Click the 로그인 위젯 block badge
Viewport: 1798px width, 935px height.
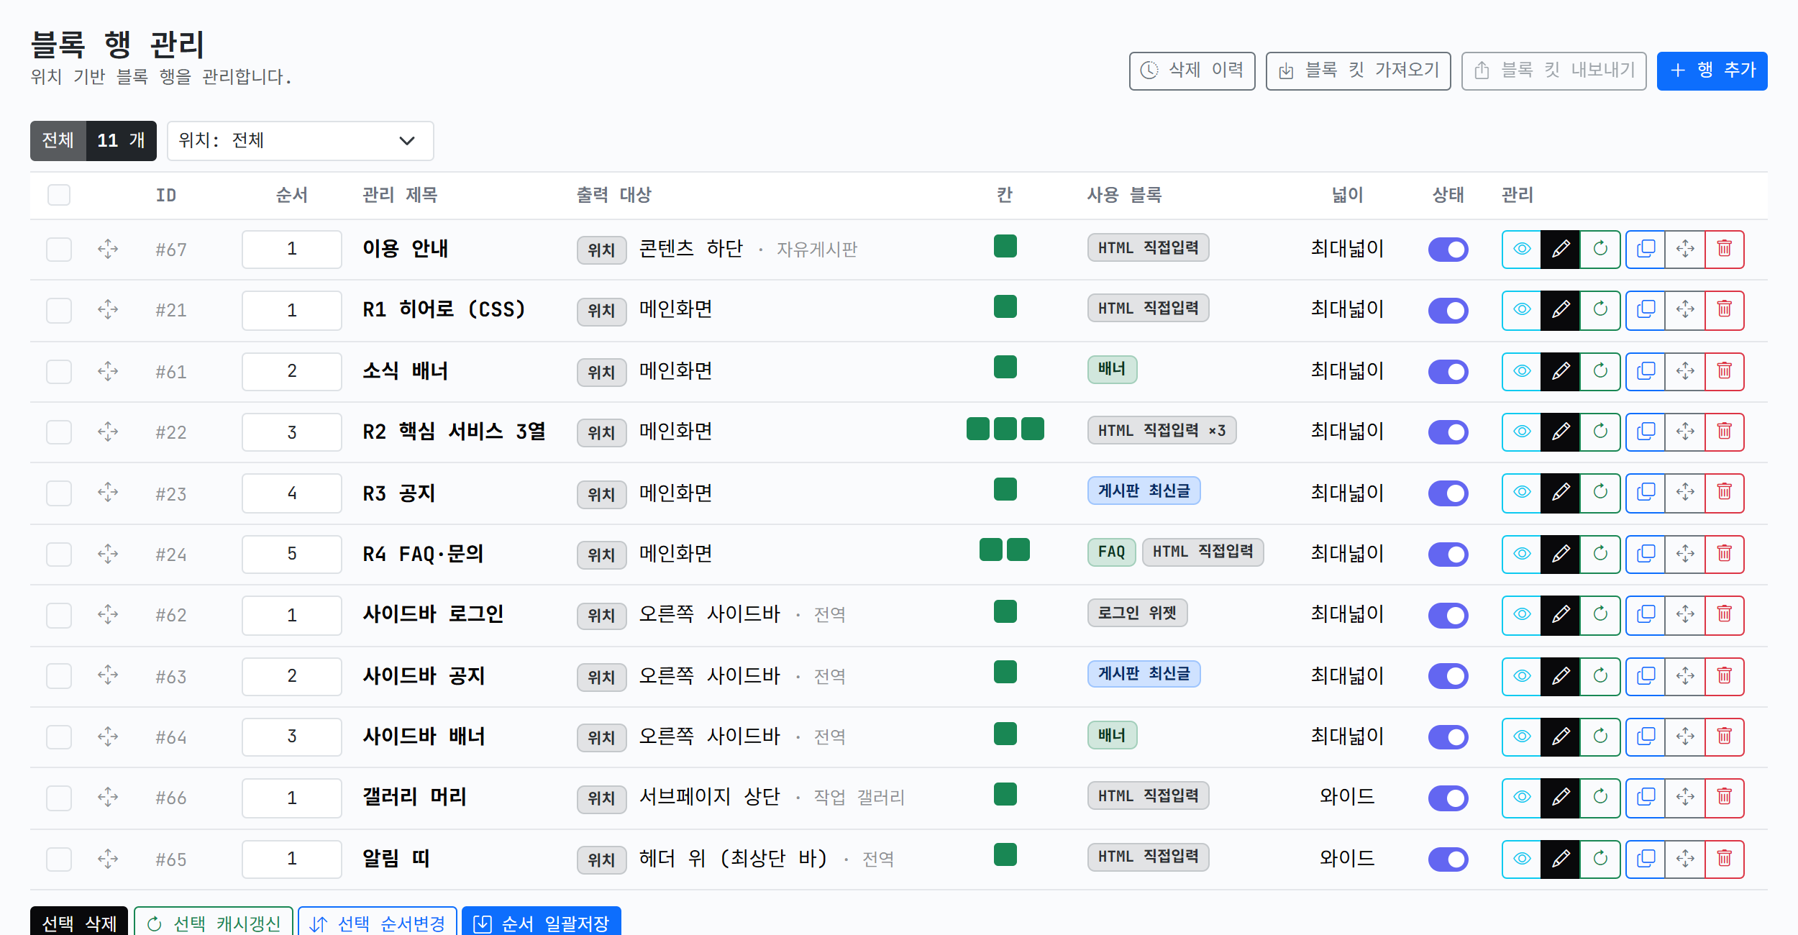[1137, 613]
